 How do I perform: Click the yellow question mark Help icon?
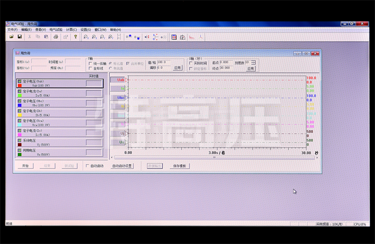[x=75, y=37]
